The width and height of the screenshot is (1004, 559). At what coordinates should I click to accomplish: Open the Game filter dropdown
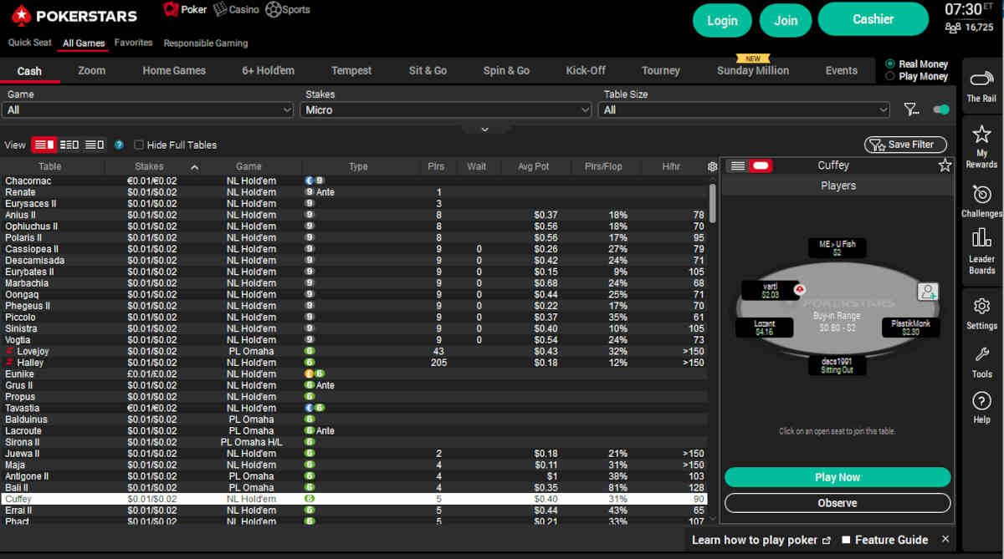pyautogui.click(x=148, y=109)
